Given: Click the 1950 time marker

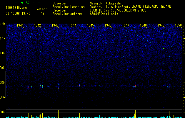Looking at the screenshot, I should click(x=179, y=25).
